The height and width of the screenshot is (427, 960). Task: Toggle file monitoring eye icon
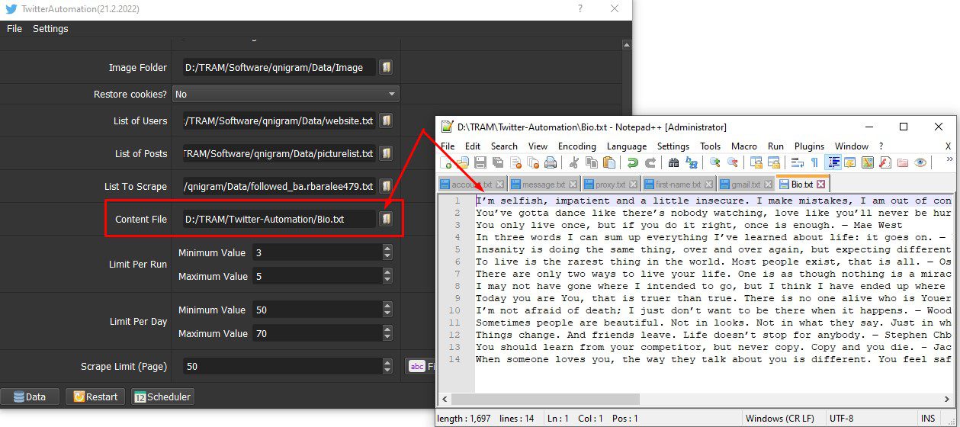click(x=920, y=162)
